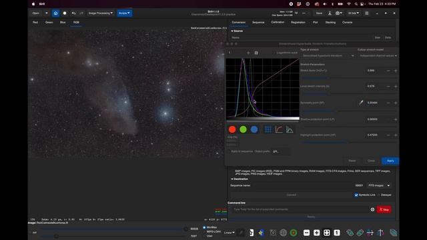
Task: Toggle the histogram grid display
Action: 268,129
